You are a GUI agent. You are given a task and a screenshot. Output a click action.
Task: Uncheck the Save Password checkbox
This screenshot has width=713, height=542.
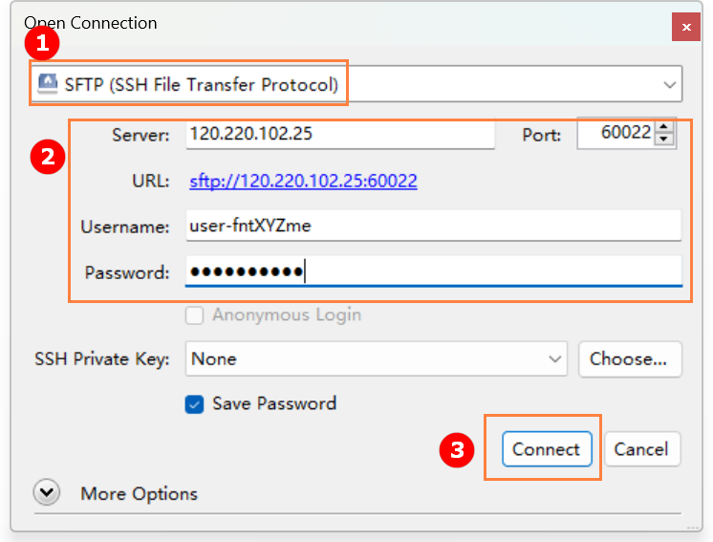click(195, 404)
